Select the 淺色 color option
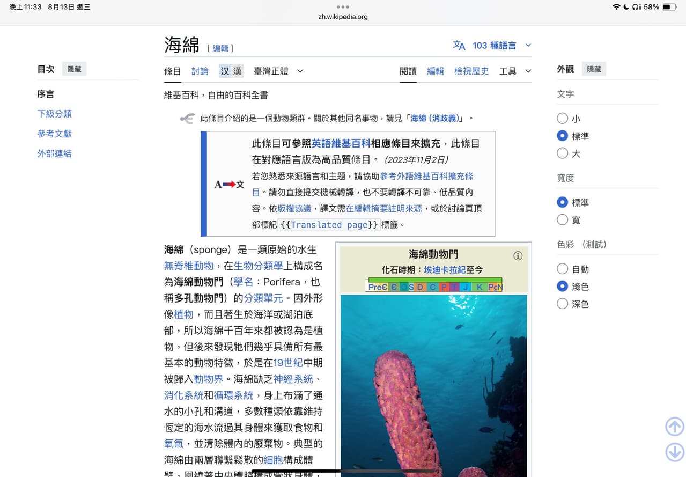Screen dimensions: 686x477 562,286
